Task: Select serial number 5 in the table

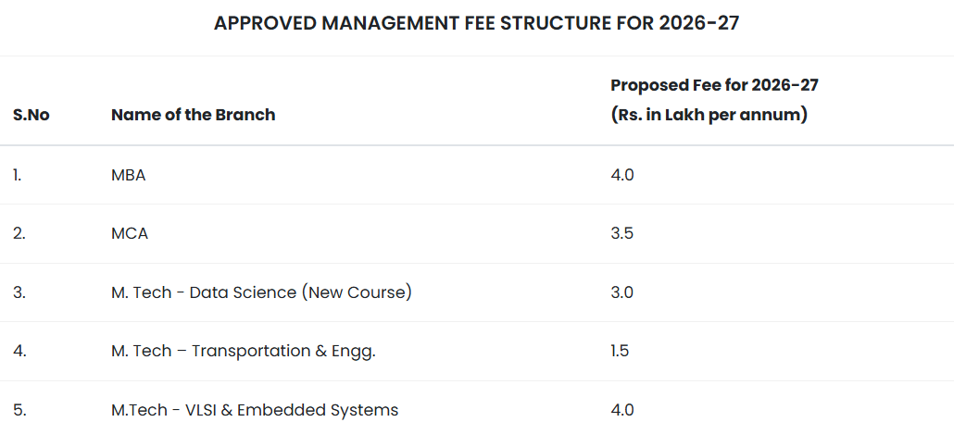Action: pos(19,410)
